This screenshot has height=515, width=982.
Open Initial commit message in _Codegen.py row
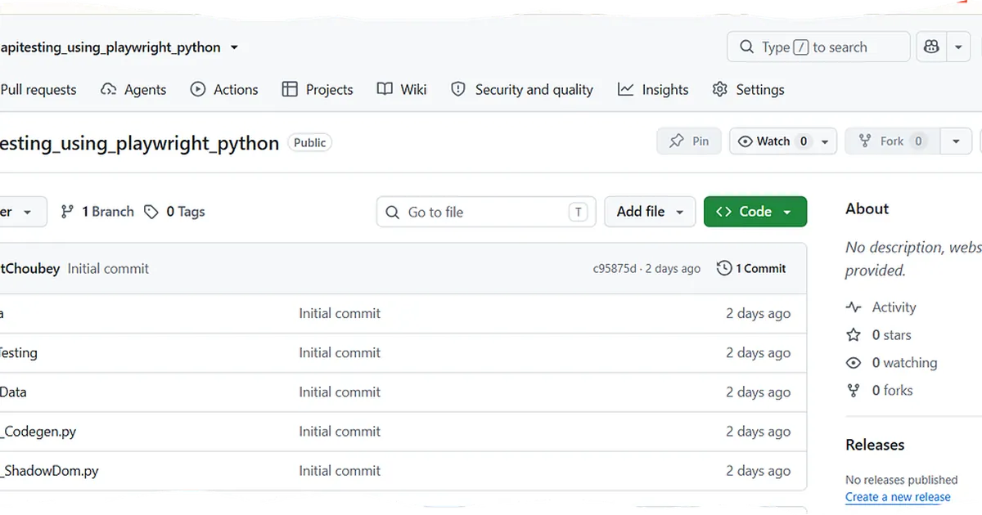point(340,432)
